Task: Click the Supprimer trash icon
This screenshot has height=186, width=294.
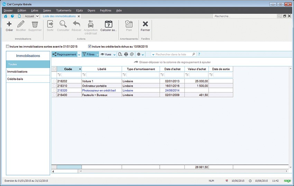Action: point(35,24)
